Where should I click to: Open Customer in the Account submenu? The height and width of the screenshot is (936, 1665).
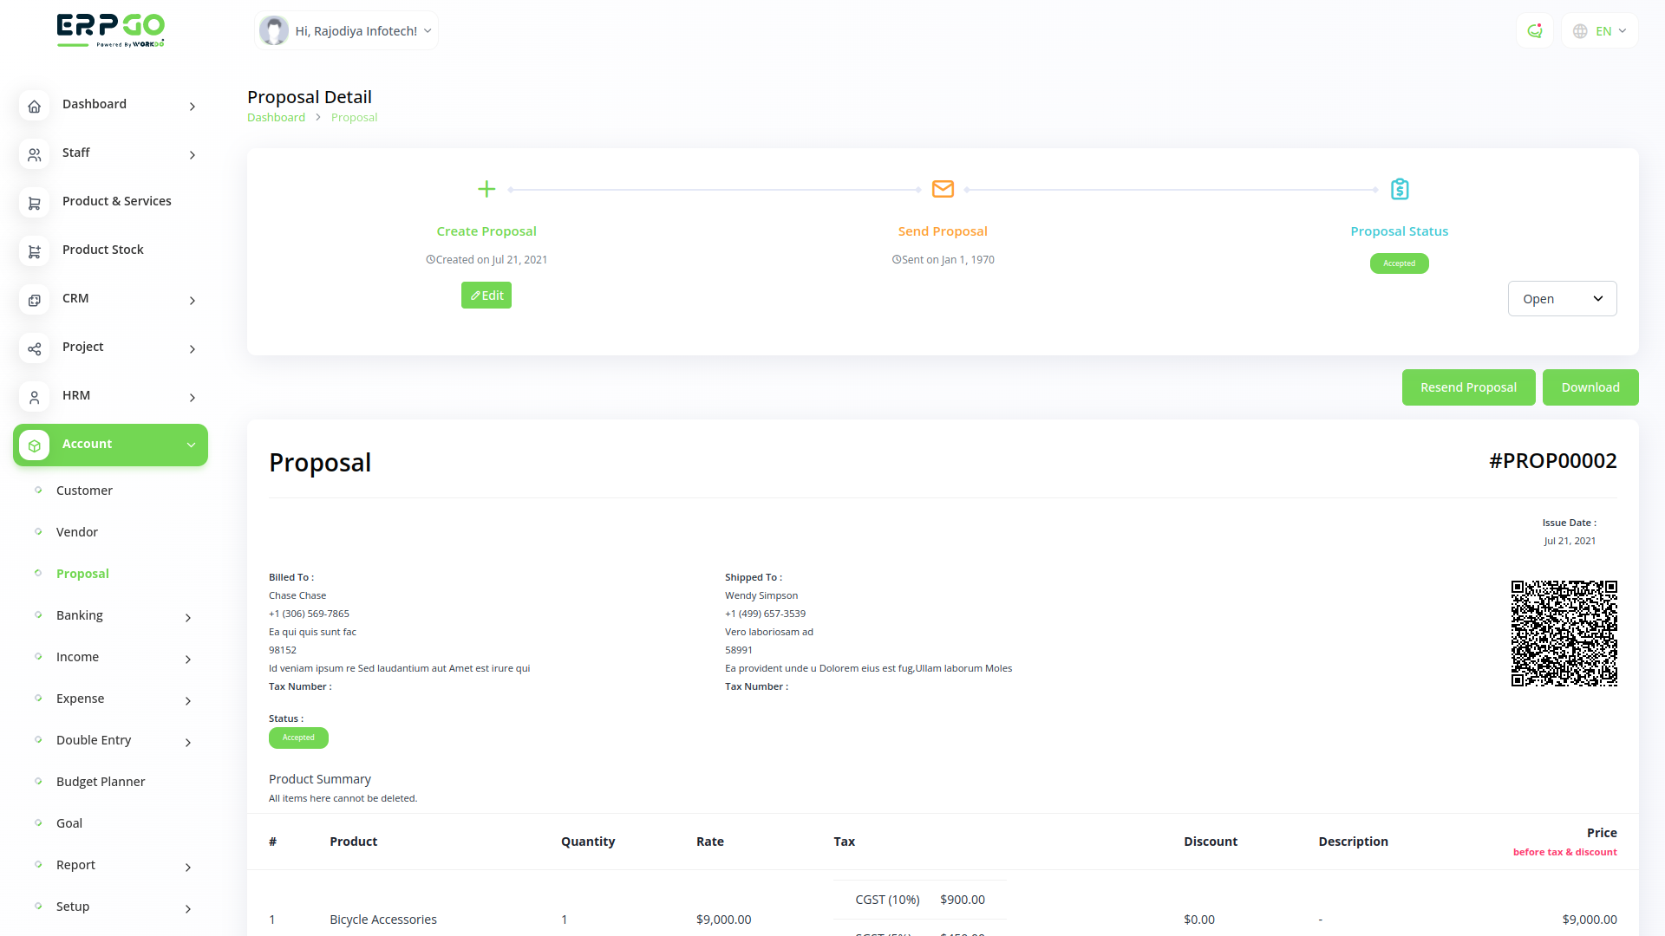coord(84,491)
